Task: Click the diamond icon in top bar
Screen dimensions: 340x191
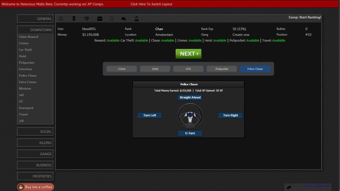Action: point(87,19)
